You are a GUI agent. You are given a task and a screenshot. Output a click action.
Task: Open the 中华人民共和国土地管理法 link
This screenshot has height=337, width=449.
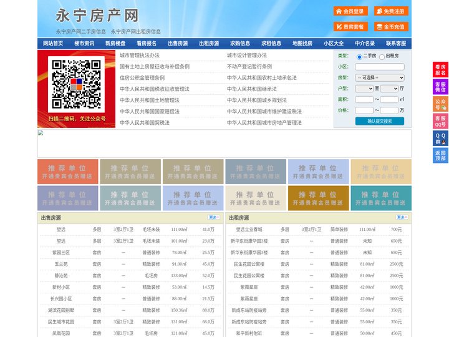(150, 100)
